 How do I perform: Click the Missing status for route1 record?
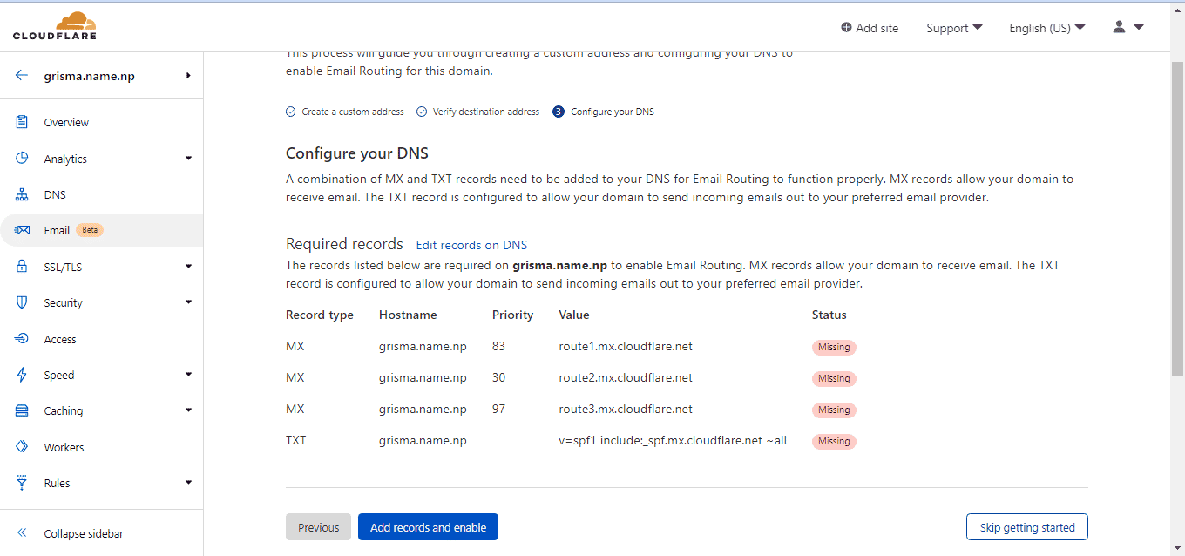click(834, 347)
